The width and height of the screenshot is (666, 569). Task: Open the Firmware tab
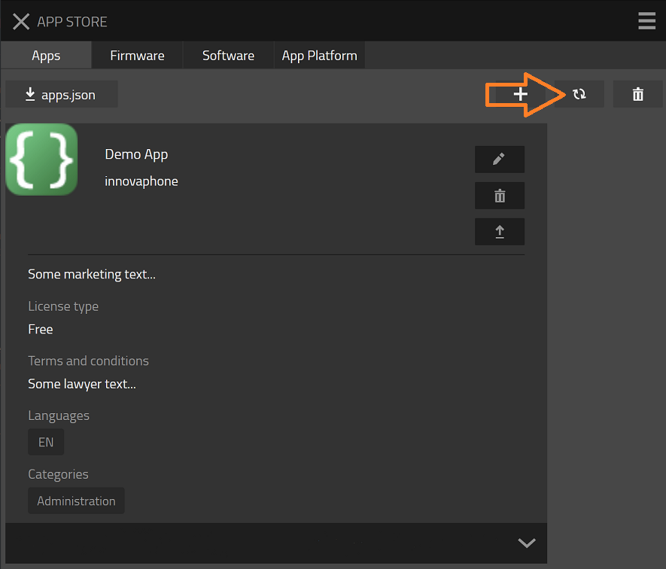point(137,56)
